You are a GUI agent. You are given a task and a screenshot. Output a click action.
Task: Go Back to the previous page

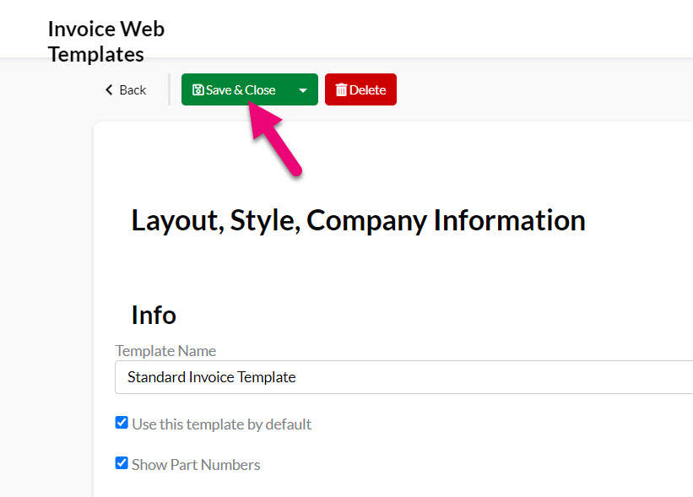click(126, 89)
